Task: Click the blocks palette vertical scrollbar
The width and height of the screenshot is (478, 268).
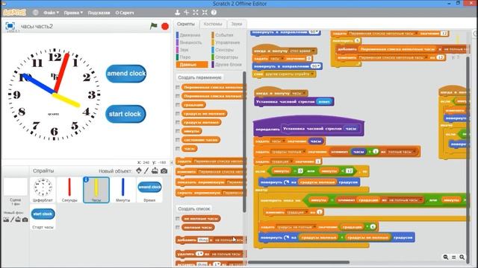Action: coord(244,141)
